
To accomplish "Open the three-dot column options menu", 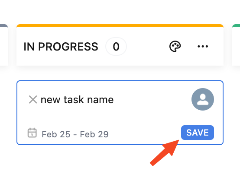I will (x=203, y=46).
